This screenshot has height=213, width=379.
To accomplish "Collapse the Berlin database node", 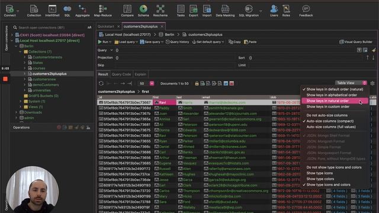I will tap(16, 46).
